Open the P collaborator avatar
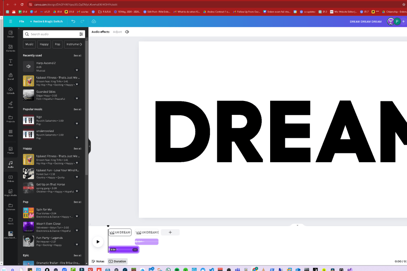This screenshot has height=271, width=407. [x=397, y=21]
